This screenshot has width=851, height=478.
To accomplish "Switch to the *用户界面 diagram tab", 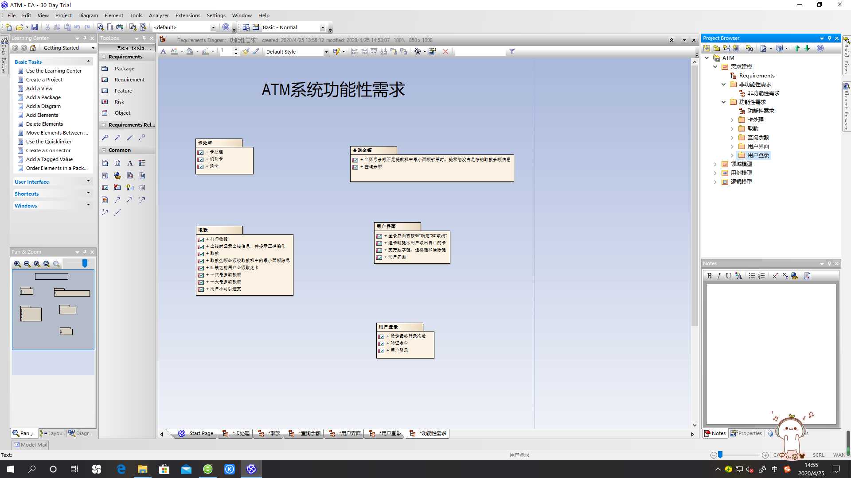I will [x=345, y=433].
